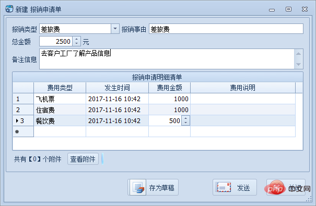Decrease 总金额 with the down spinner arrow

point(77,44)
